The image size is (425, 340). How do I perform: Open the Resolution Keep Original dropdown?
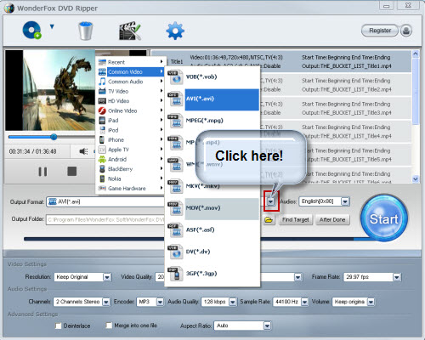tap(107, 277)
